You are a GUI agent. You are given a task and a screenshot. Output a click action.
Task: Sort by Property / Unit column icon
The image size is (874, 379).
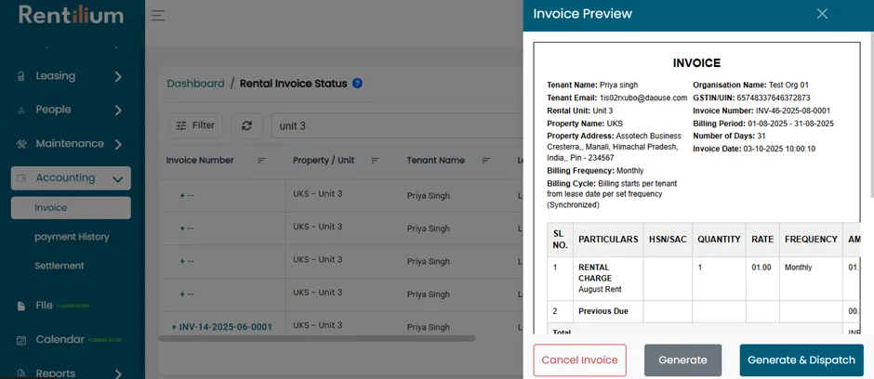(x=375, y=161)
